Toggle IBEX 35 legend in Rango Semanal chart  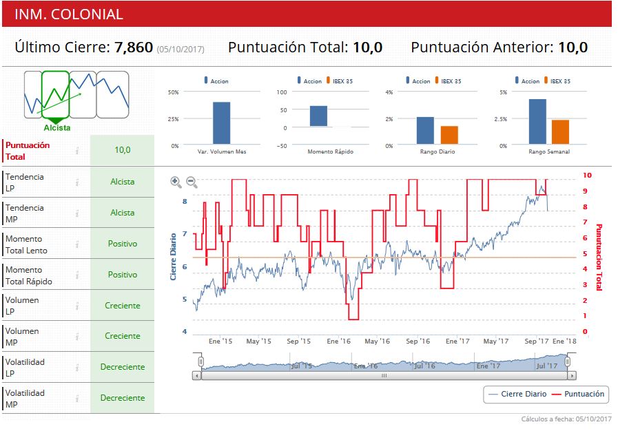click(x=557, y=81)
